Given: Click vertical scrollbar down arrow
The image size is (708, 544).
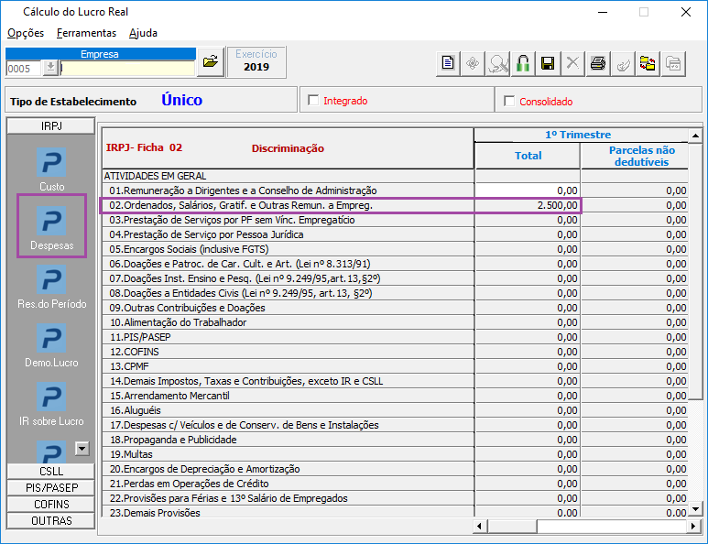Looking at the screenshot, I should (x=695, y=509).
